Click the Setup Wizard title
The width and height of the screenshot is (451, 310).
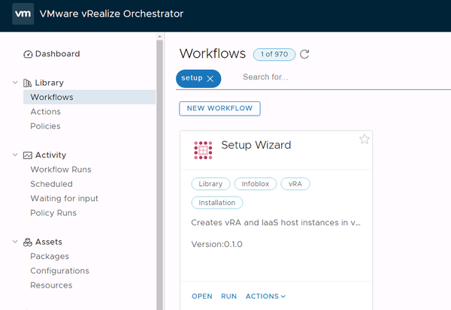pos(256,145)
